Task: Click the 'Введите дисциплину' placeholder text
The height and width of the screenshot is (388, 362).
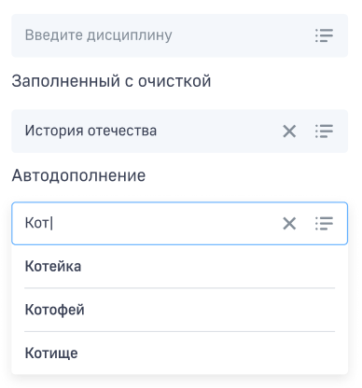Action: [98, 35]
